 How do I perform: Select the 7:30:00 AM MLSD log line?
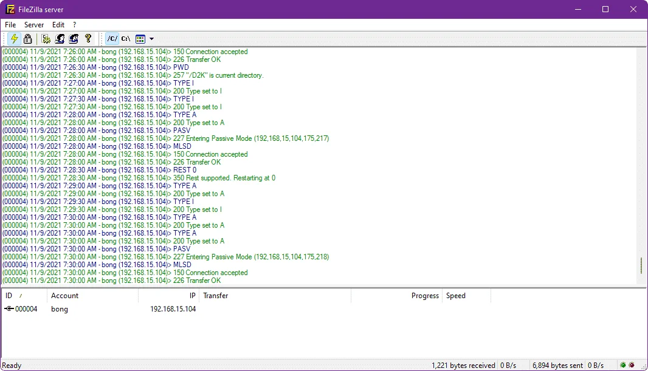[97, 265]
